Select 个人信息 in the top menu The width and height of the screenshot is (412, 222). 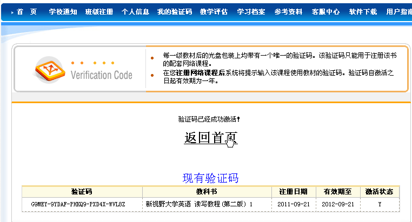[135, 11]
